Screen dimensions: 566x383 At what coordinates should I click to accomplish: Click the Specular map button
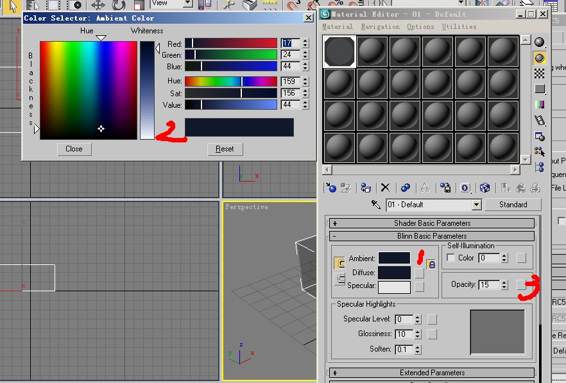(x=419, y=287)
